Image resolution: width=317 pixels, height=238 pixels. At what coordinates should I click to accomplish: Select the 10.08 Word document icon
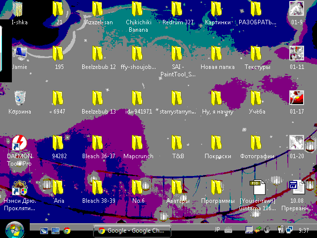[x=297, y=188]
